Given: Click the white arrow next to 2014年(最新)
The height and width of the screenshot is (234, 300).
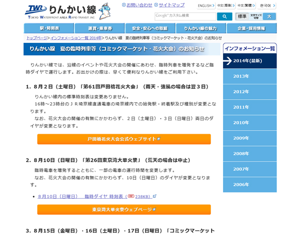Looking at the screenshot, I should (x=227, y=61).
